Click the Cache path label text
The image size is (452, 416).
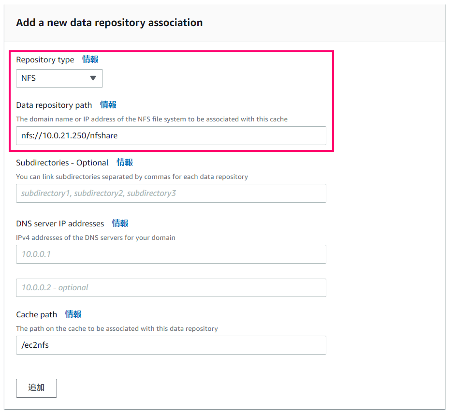pos(37,314)
